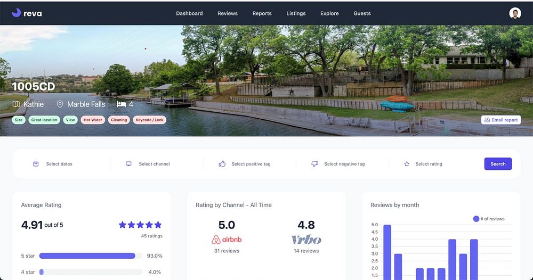Click the thumbs-down negative tag icon
The height and width of the screenshot is (280, 533).
coord(315,164)
